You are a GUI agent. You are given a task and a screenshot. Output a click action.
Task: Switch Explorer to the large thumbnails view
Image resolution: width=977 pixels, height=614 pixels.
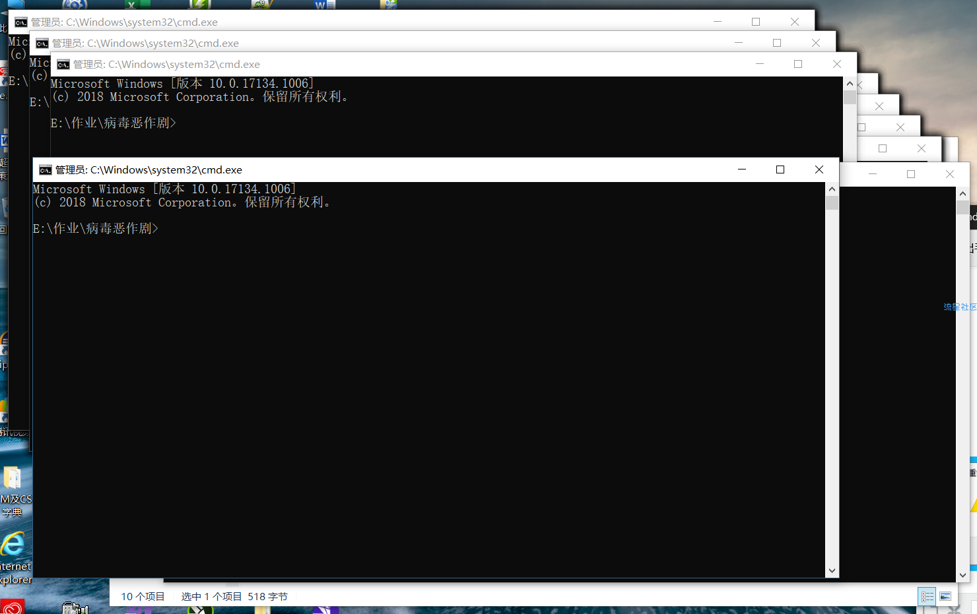(945, 596)
